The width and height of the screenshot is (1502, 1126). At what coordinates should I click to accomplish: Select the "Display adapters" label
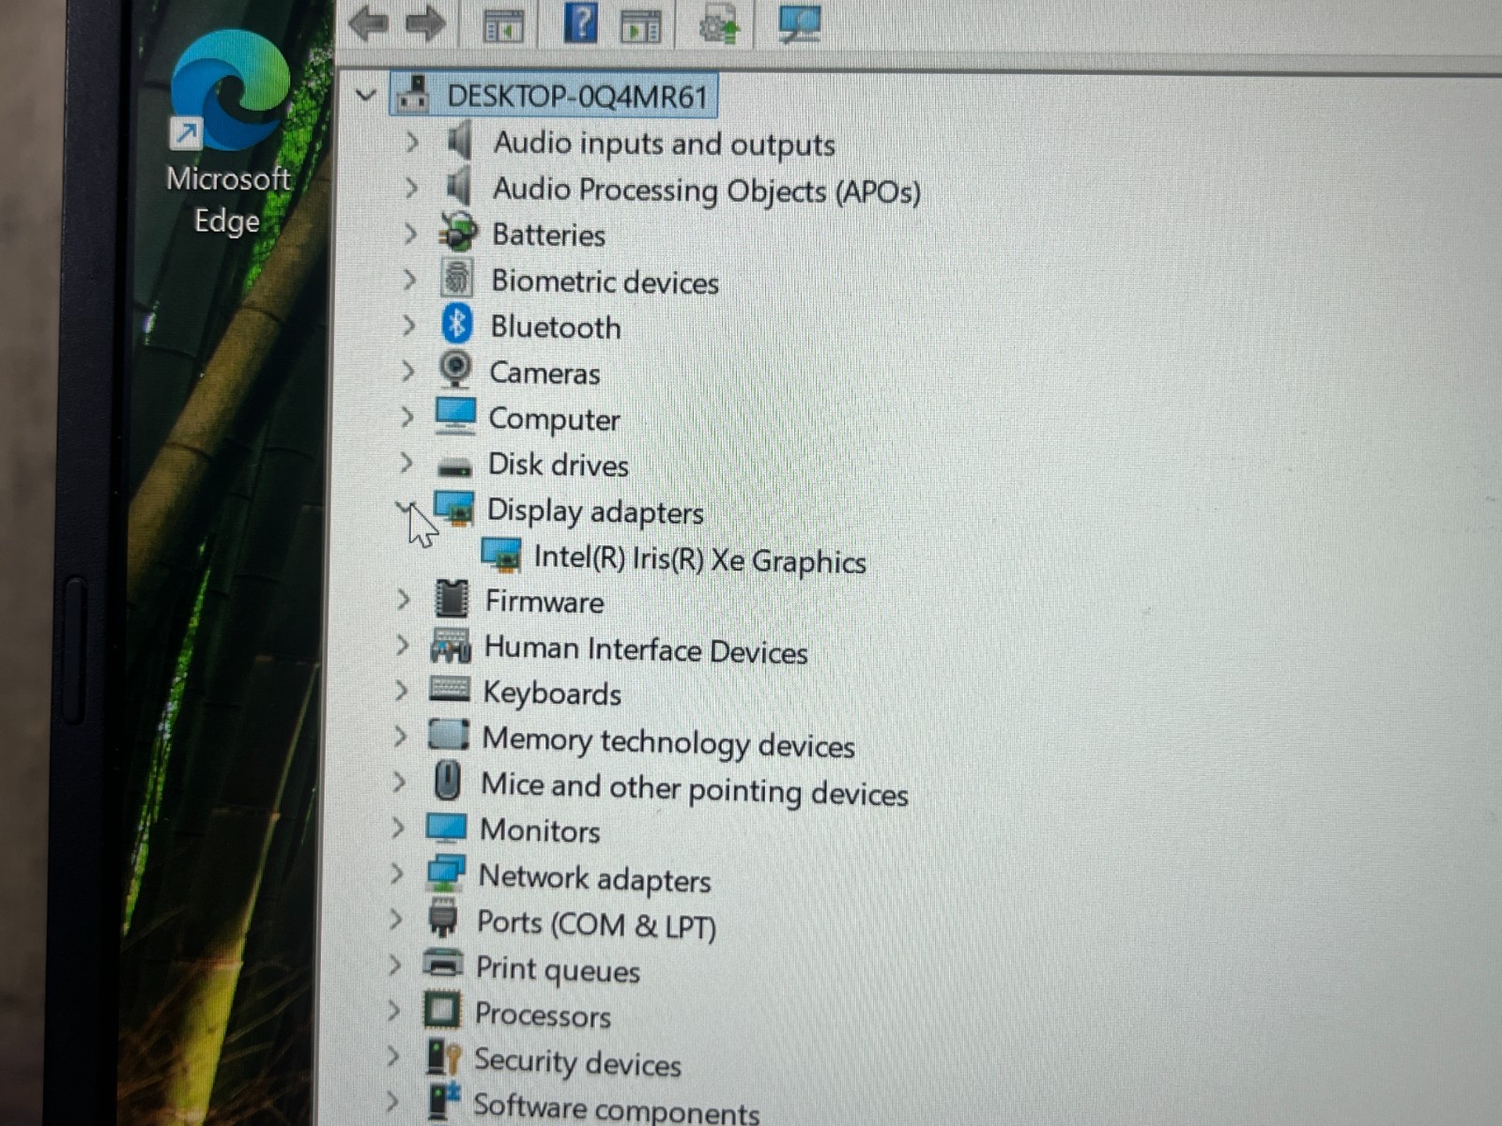coord(595,512)
